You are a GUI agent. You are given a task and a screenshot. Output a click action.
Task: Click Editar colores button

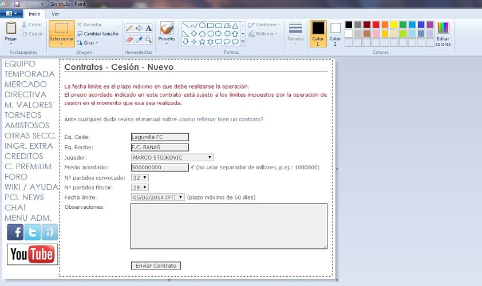coord(443,34)
